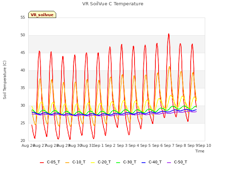Select the chart title VR SoilVue C Temperature
The width and height of the screenshot is (226, 169).
click(x=113, y=4)
